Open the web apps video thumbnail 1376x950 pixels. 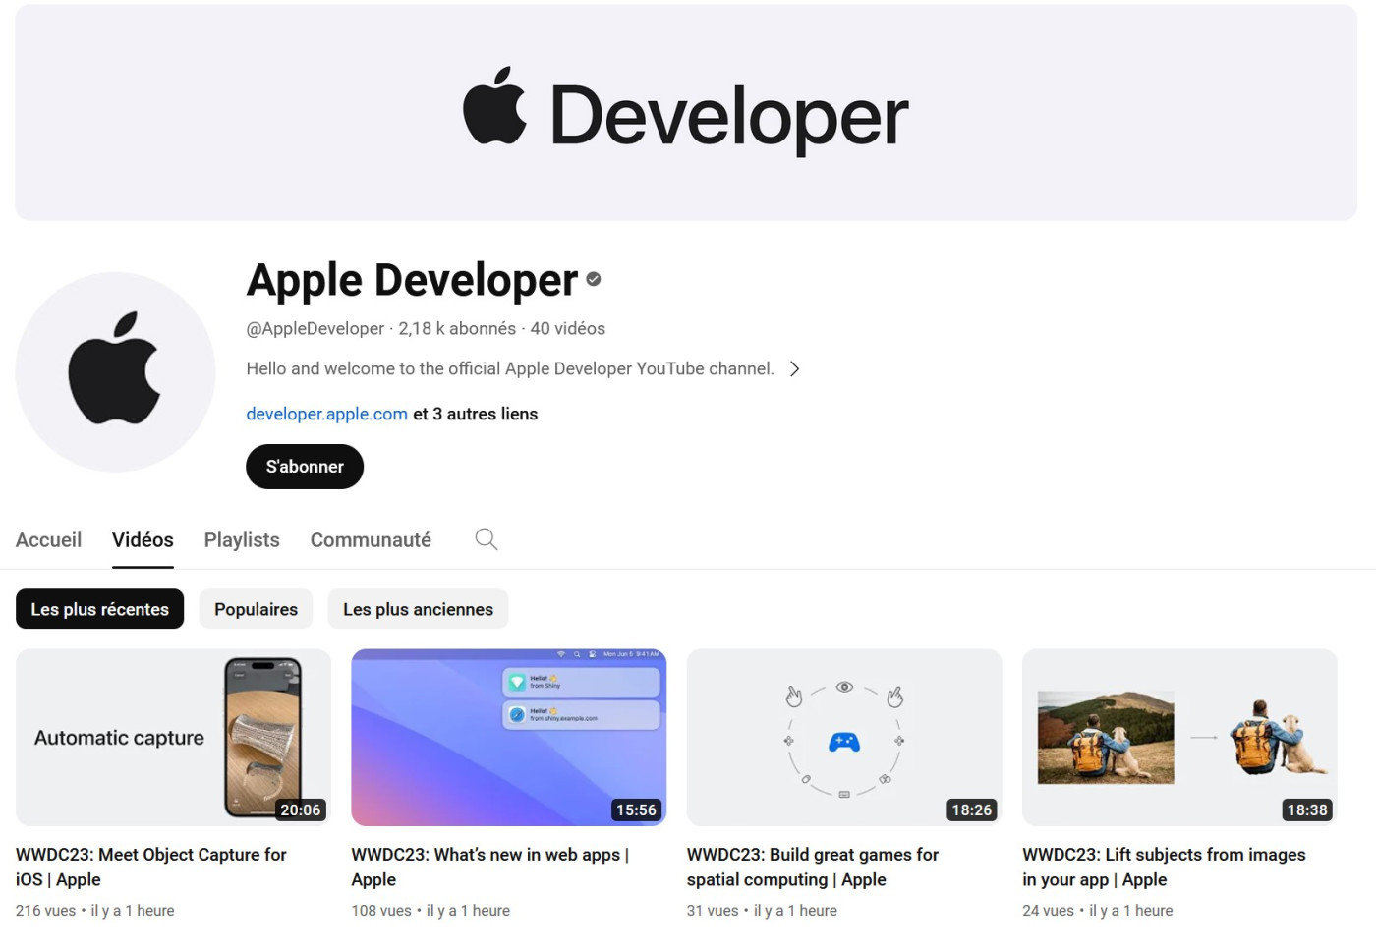tap(508, 737)
